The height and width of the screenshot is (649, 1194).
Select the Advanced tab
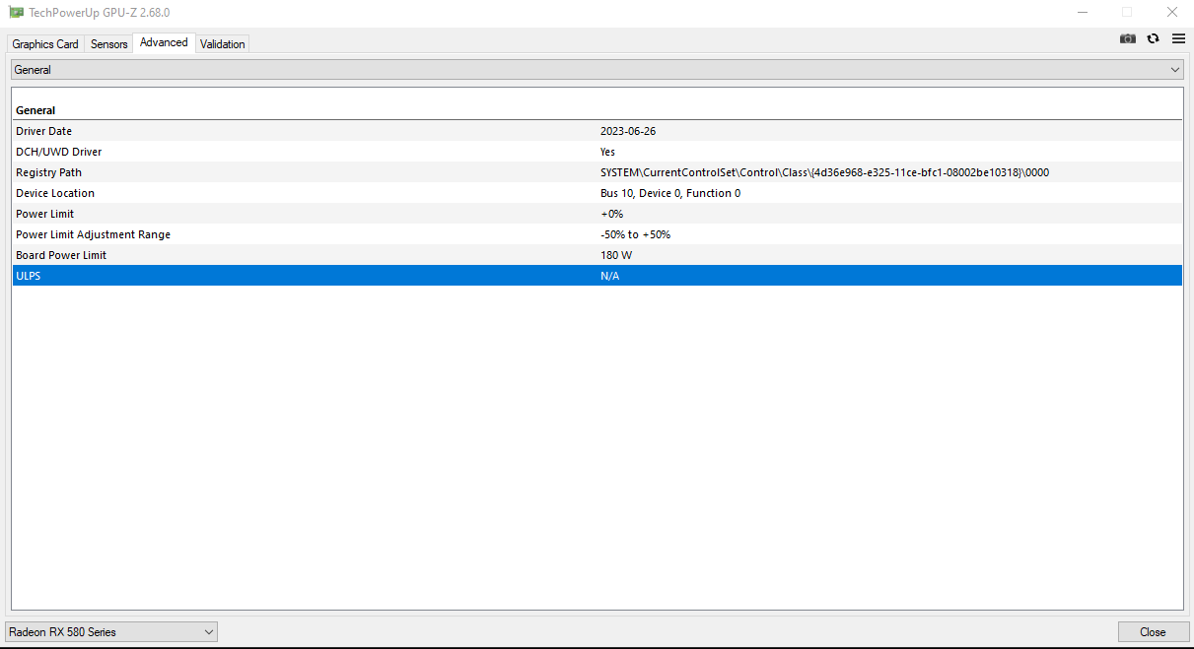tap(164, 42)
